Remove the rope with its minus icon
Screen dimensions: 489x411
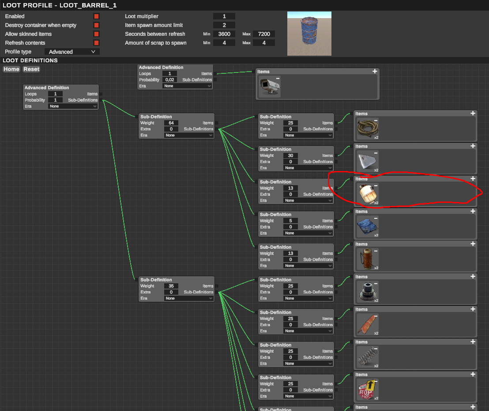tap(376, 120)
